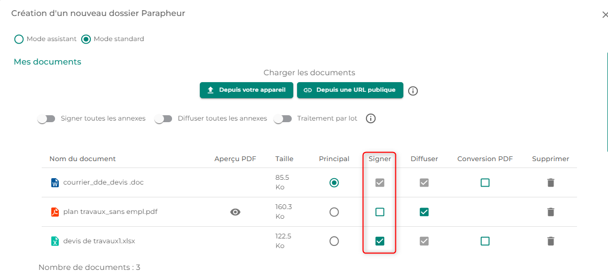
Task: Select Mode assistant radio button
Action: (19, 39)
